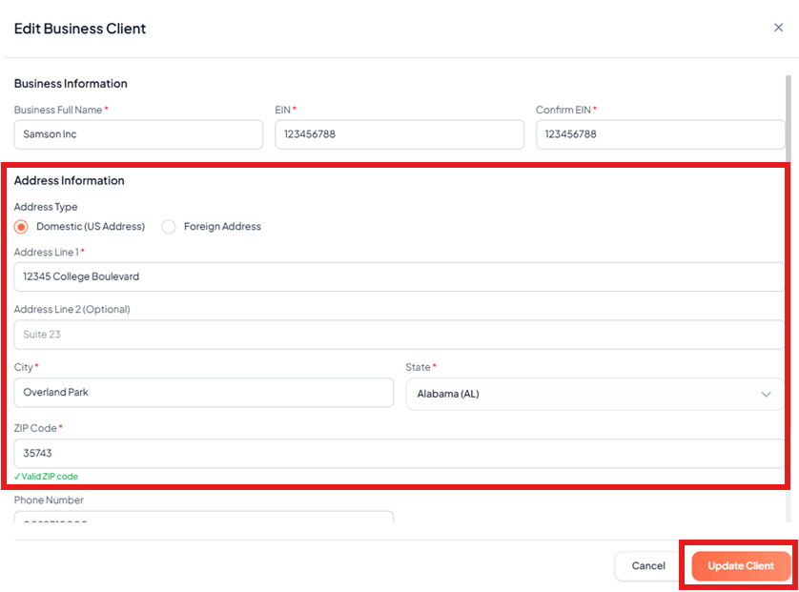Click the Edit Business Client title
Image resolution: width=799 pixels, height=592 pixels.
point(80,29)
